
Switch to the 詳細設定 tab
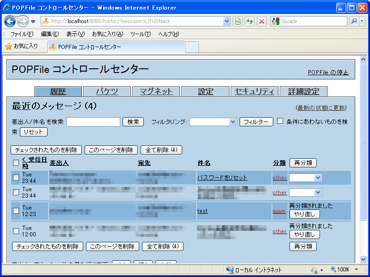coord(304,91)
